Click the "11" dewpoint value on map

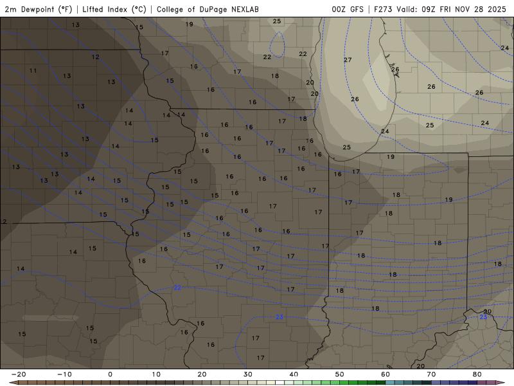[x=33, y=71]
